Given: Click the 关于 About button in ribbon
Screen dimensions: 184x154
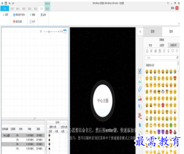Looking at the screenshot, I should pyautogui.click(x=32, y=22).
